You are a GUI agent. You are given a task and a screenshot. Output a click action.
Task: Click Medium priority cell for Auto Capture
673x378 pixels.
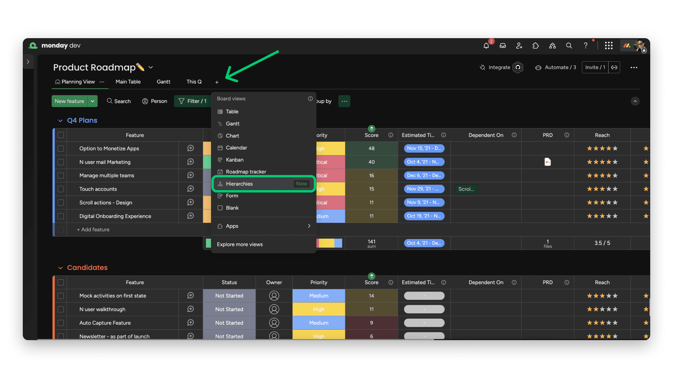click(x=319, y=323)
